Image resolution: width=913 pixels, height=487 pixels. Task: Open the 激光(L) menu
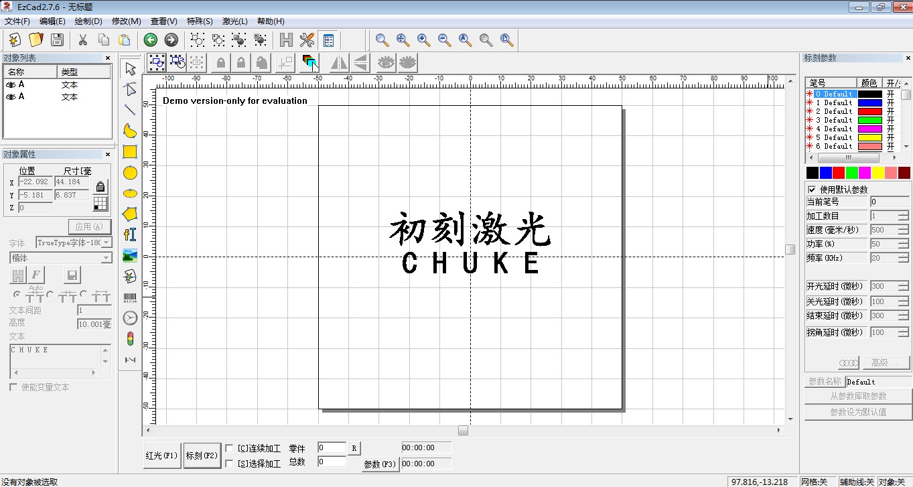[234, 21]
